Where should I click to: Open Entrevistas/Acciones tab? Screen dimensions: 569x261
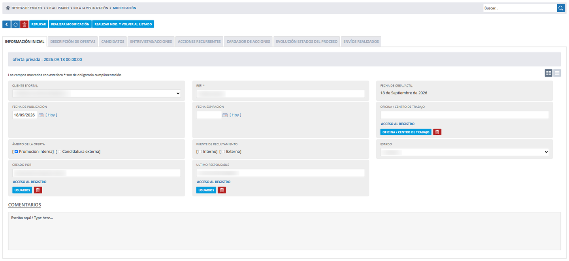click(x=151, y=41)
